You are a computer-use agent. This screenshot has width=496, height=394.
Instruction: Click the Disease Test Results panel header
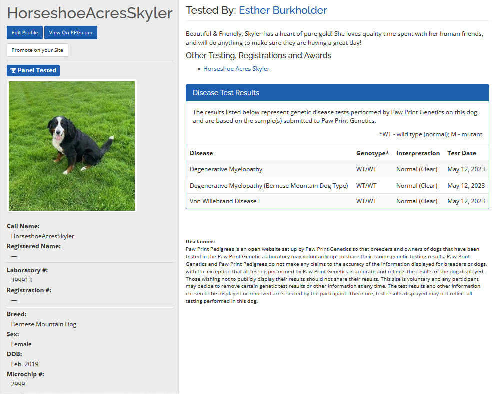click(x=337, y=93)
